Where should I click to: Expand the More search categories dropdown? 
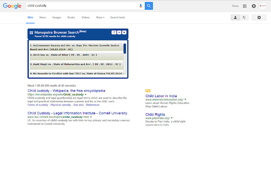100,17
